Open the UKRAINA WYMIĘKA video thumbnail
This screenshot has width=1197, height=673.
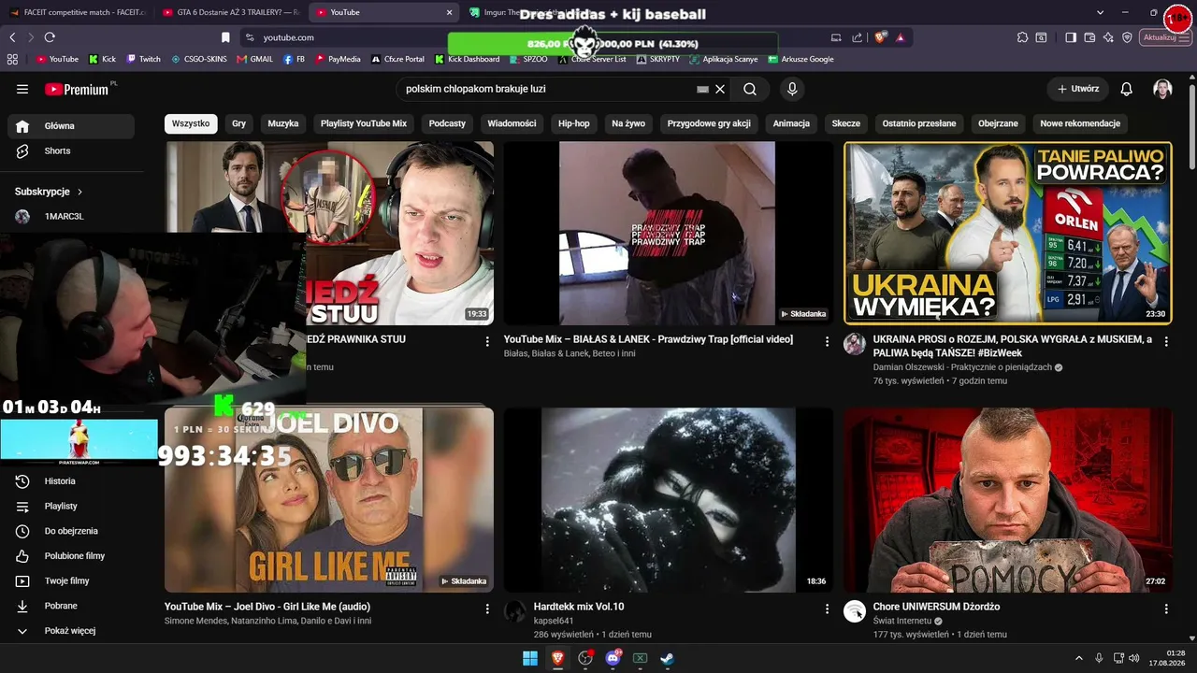click(1007, 233)
